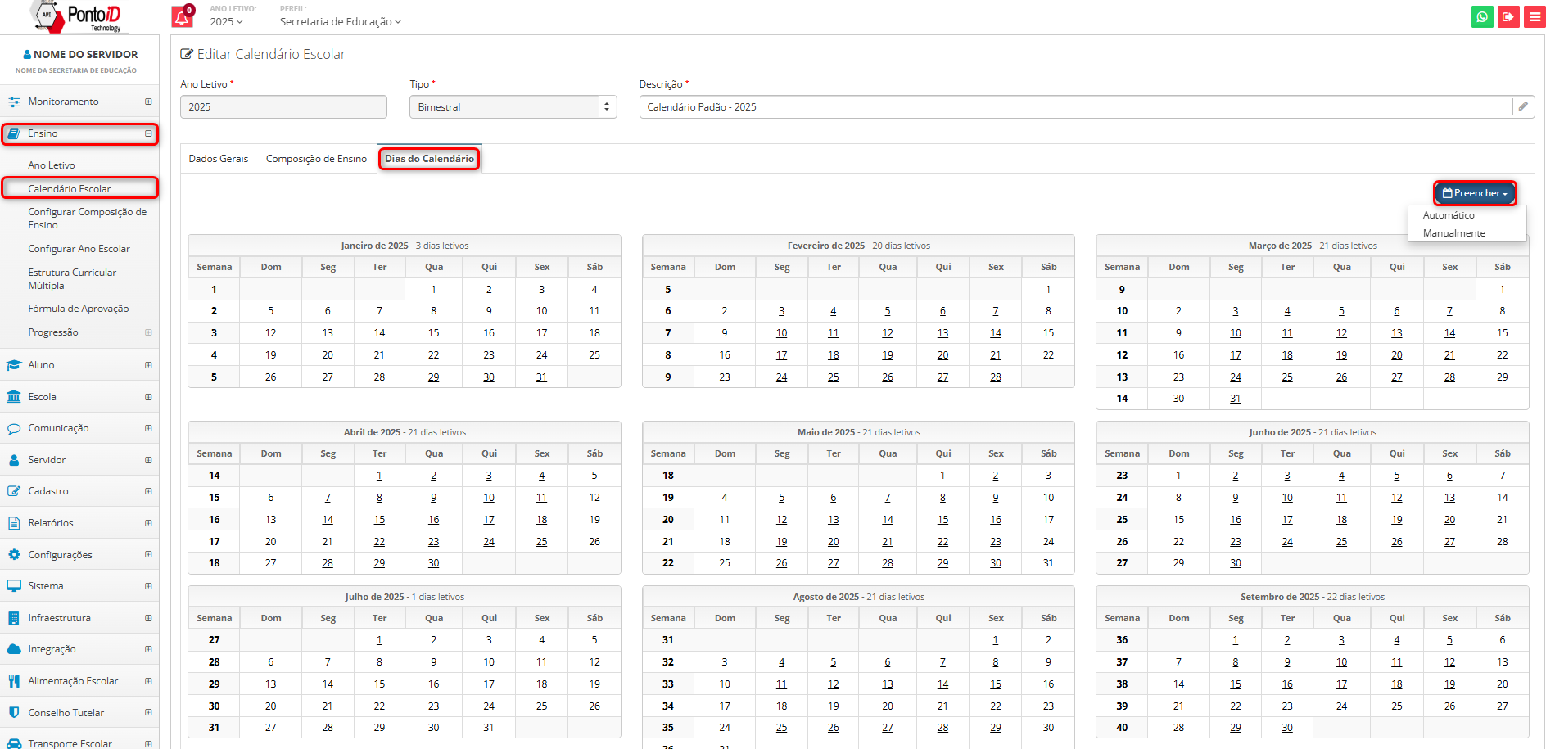Open the Secretaria de Educação profile dropdown
The image size is (1555, 749).
coord(341,22)
